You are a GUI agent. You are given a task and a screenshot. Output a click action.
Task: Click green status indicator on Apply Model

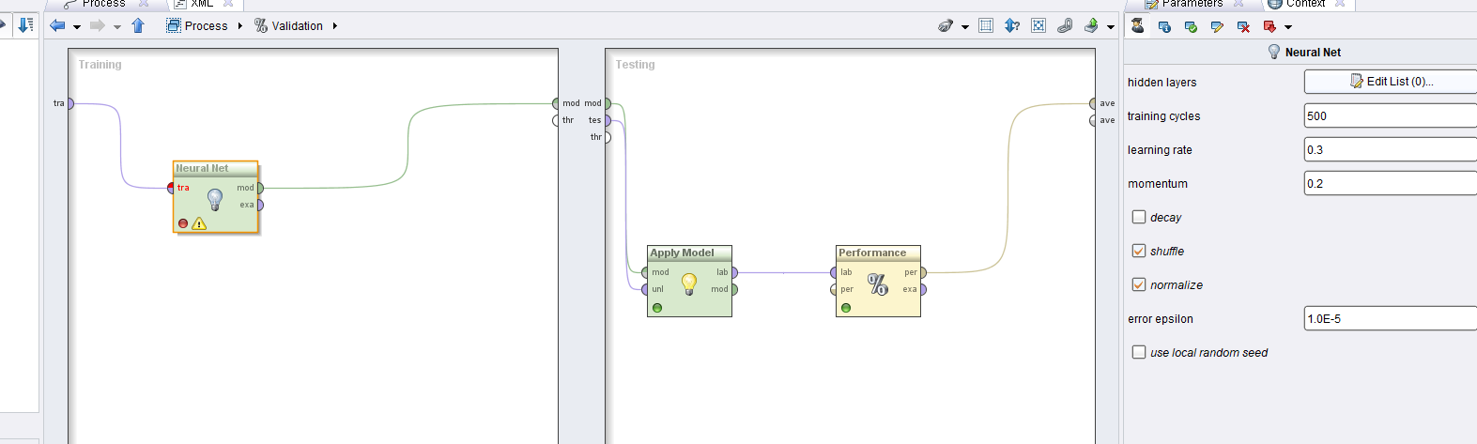(657, 308)
